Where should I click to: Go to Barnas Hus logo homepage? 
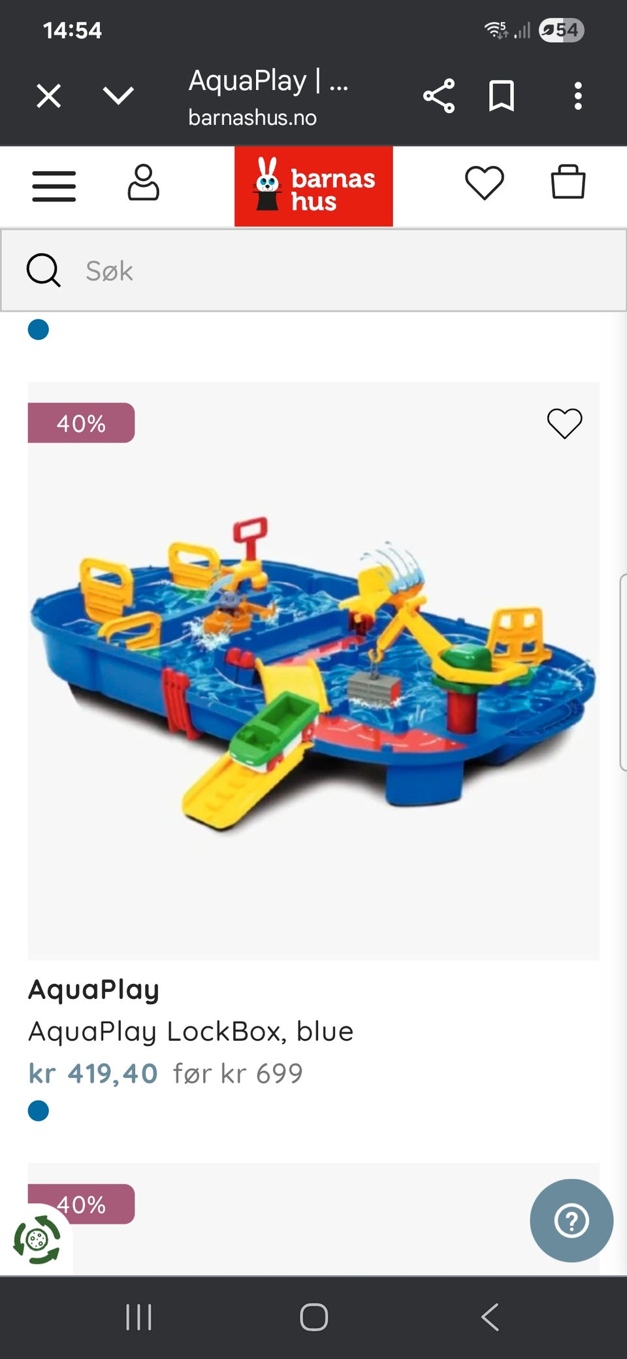pyautogui.click(x=313, y=186)
